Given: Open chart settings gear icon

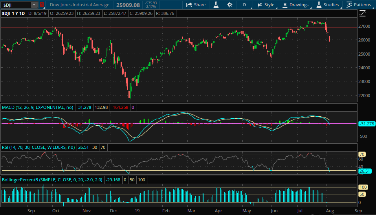Looking at the screenshot, I should tap(230, 5).
